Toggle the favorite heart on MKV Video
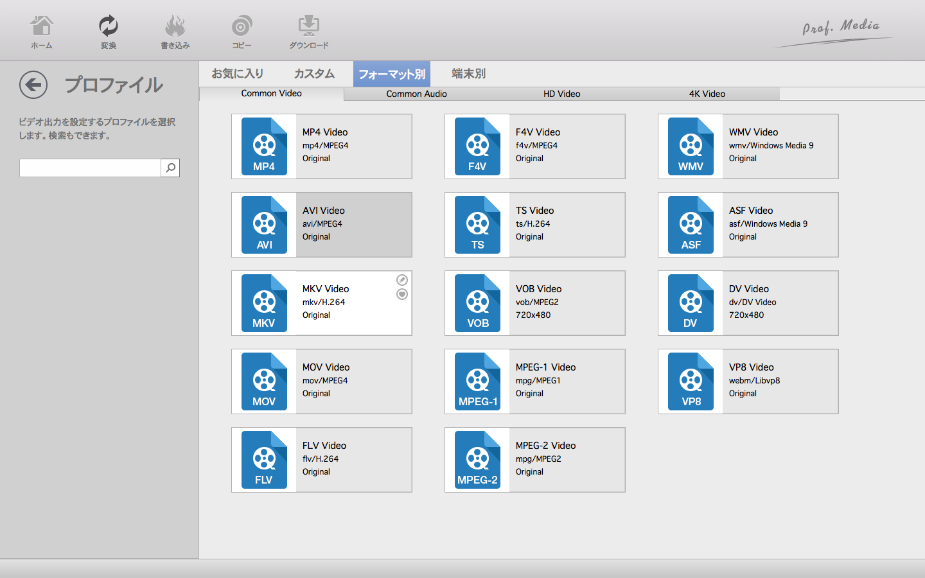The height and width of the screenshot is (578, 925). coord(402,294)
